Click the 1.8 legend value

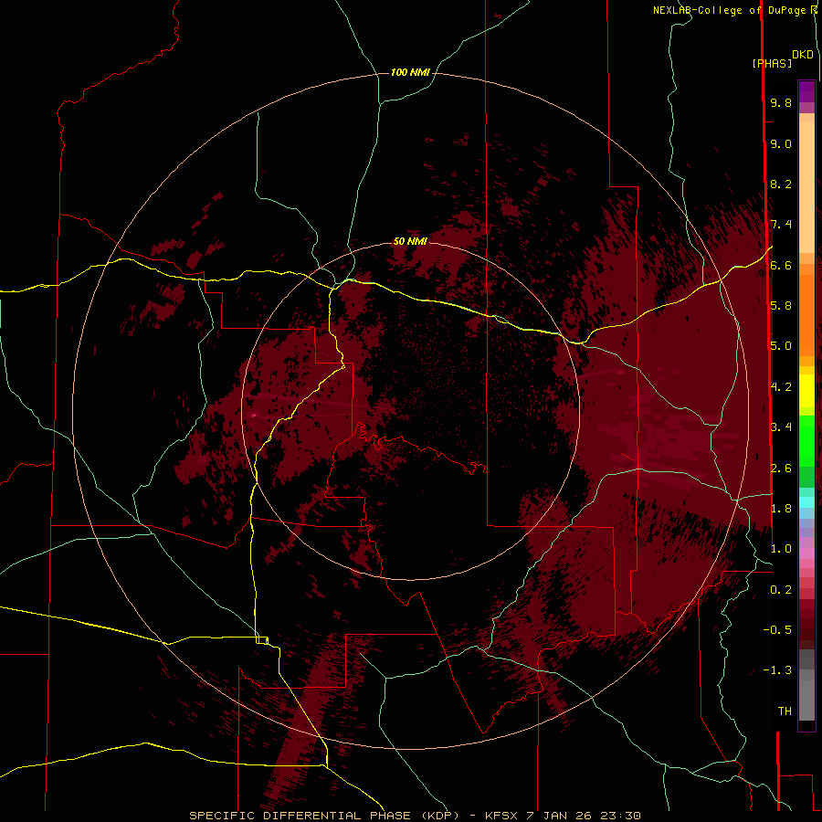pos(781,509)
